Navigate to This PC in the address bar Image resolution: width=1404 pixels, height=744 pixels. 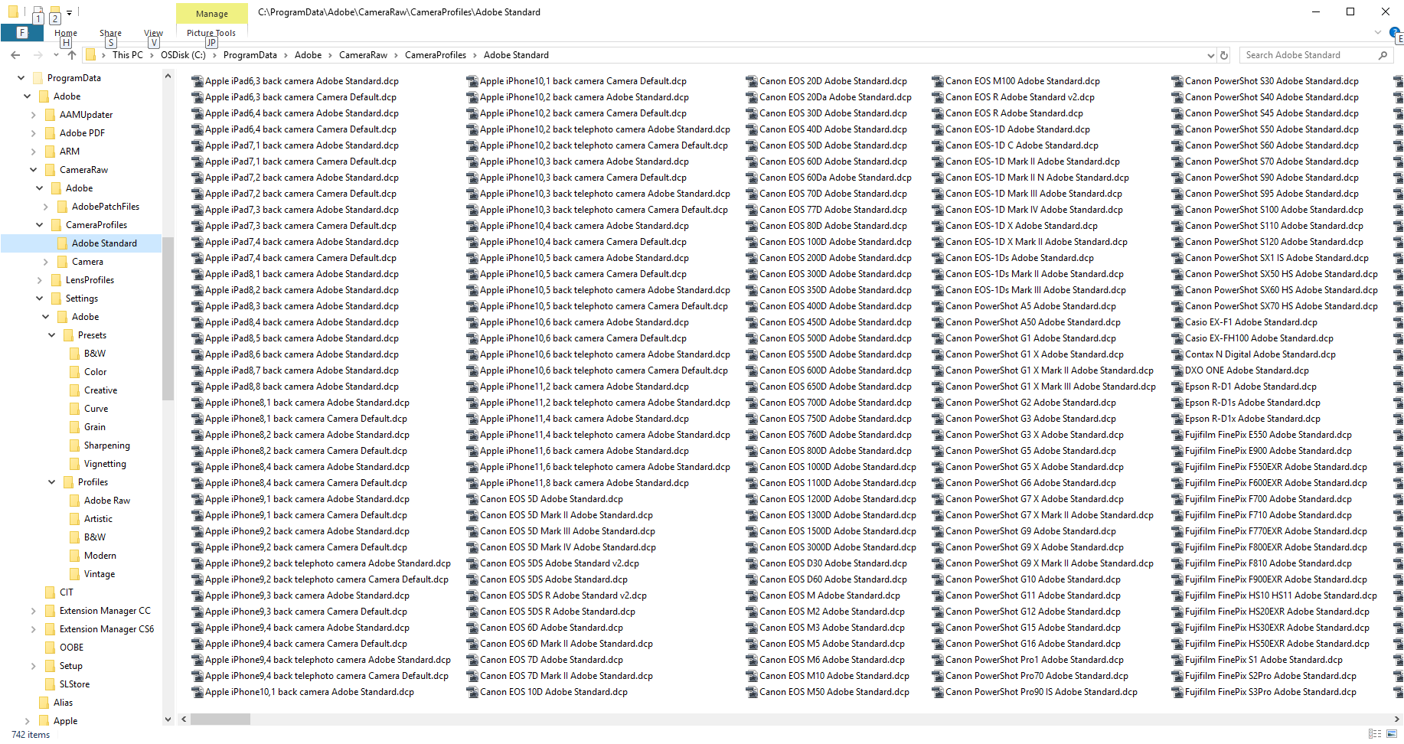pyautogui.click(x=127, y=55)
